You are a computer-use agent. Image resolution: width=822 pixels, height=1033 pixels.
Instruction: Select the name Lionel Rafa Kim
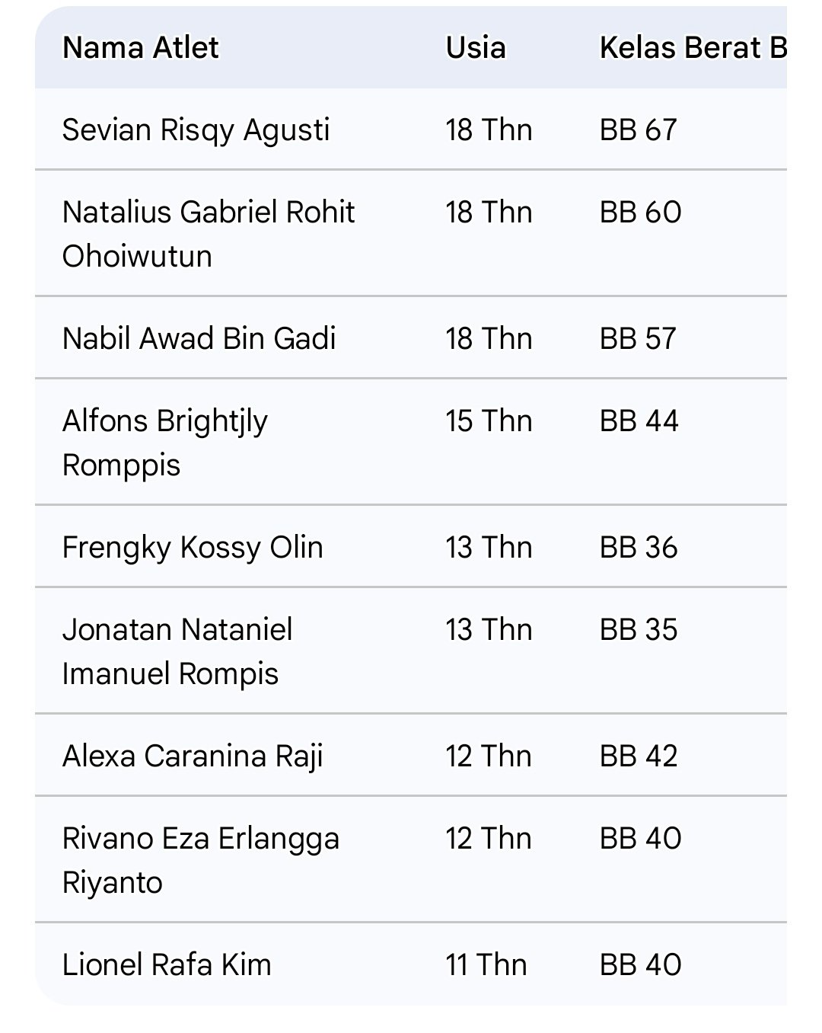click(167, 965)
